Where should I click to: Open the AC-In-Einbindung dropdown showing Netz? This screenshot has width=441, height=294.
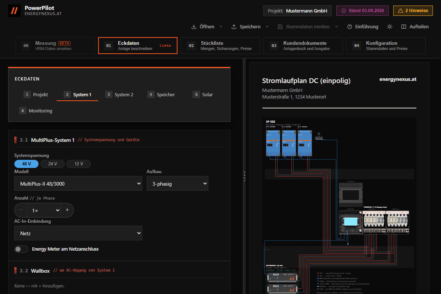coord(78,233)
